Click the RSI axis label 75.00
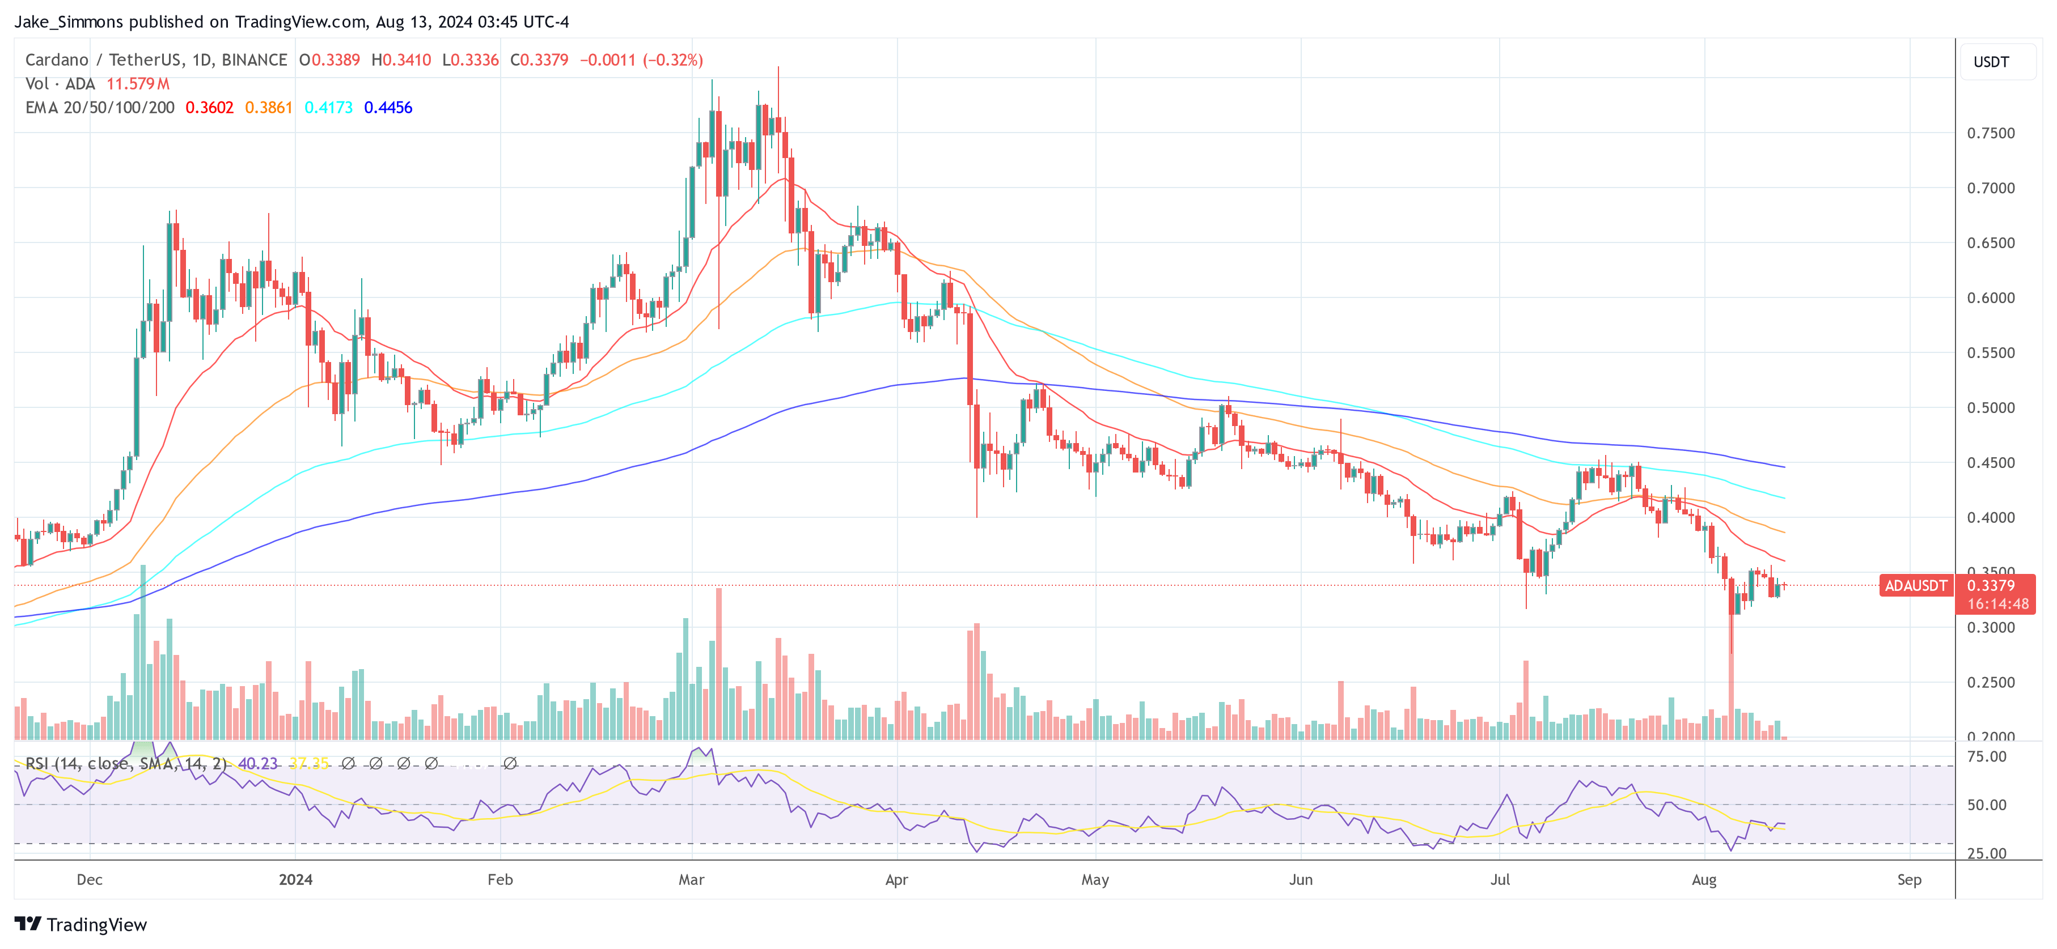This screenshot has height=949, width=2057. click(x=1987, y=756)
